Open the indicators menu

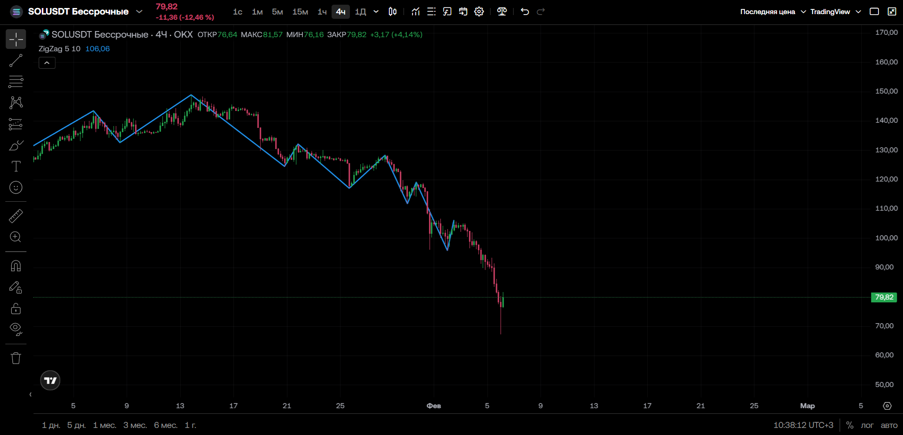pos(416,12)
